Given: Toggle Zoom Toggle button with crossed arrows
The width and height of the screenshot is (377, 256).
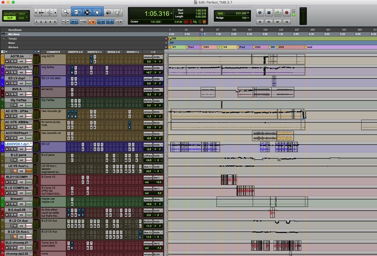Looking at the screenshot, I should [x=66, y=22].
